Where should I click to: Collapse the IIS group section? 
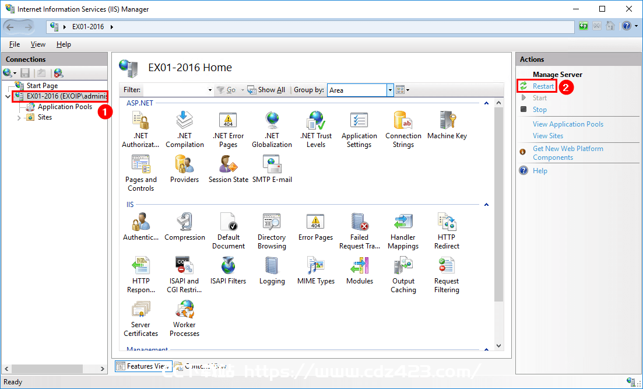click(x=486, y=204)
